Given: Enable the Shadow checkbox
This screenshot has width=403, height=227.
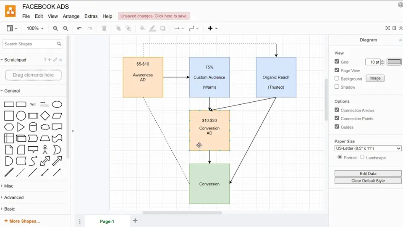Looking at the screenshot, I should click(337, 87).
